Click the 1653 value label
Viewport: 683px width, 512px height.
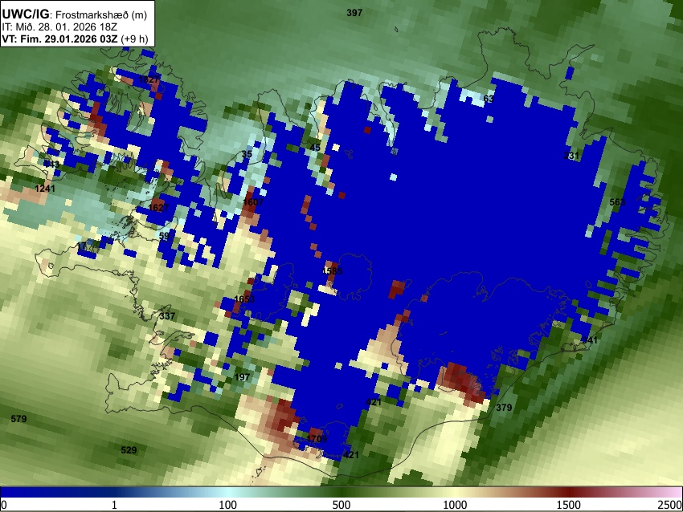coord(244,299)
